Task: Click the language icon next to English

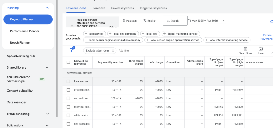Action: pos(145,21)
